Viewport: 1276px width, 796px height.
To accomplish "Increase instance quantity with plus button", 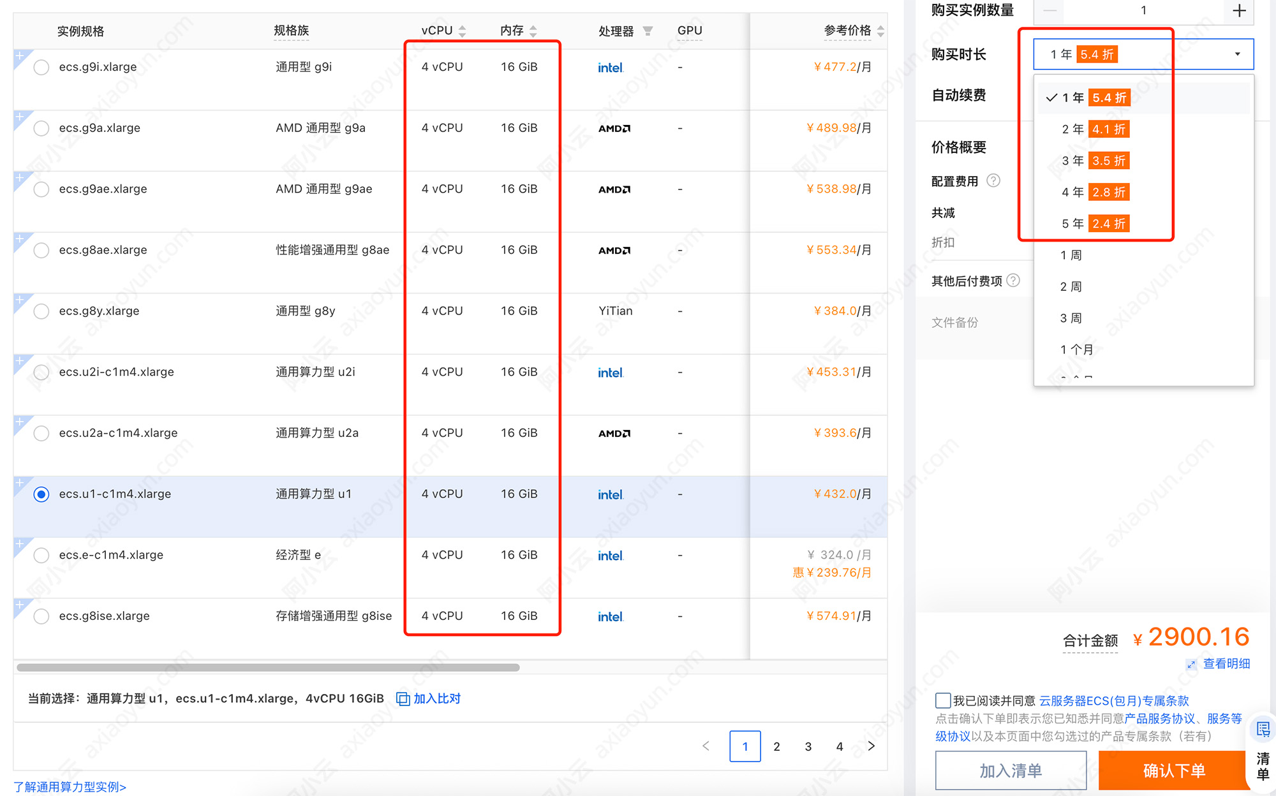I will click(1239, 11).
